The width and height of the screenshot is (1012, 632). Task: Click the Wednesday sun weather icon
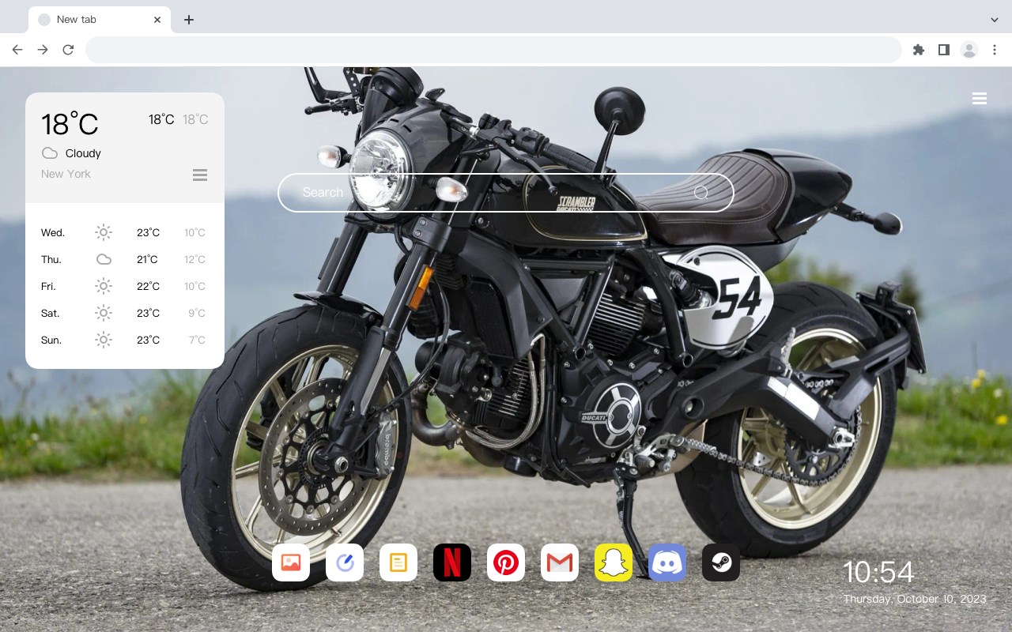coord(104,232)
